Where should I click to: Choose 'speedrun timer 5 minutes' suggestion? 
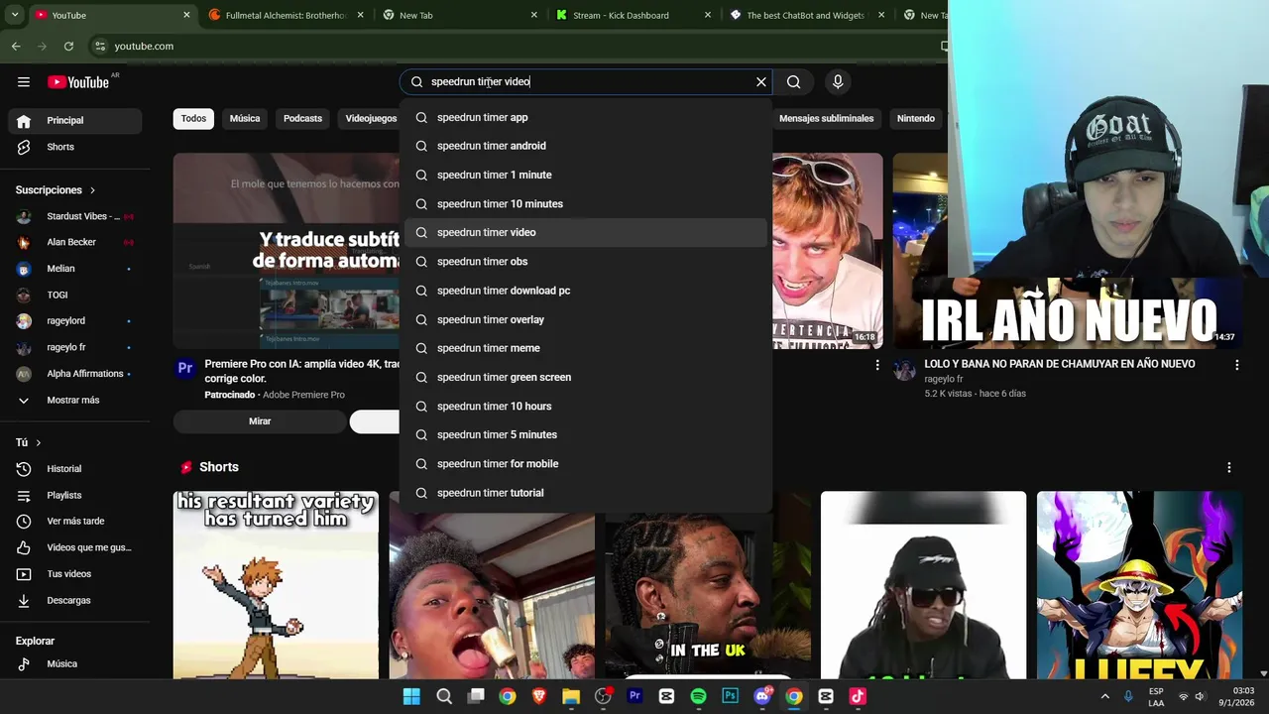pos(585,434)
